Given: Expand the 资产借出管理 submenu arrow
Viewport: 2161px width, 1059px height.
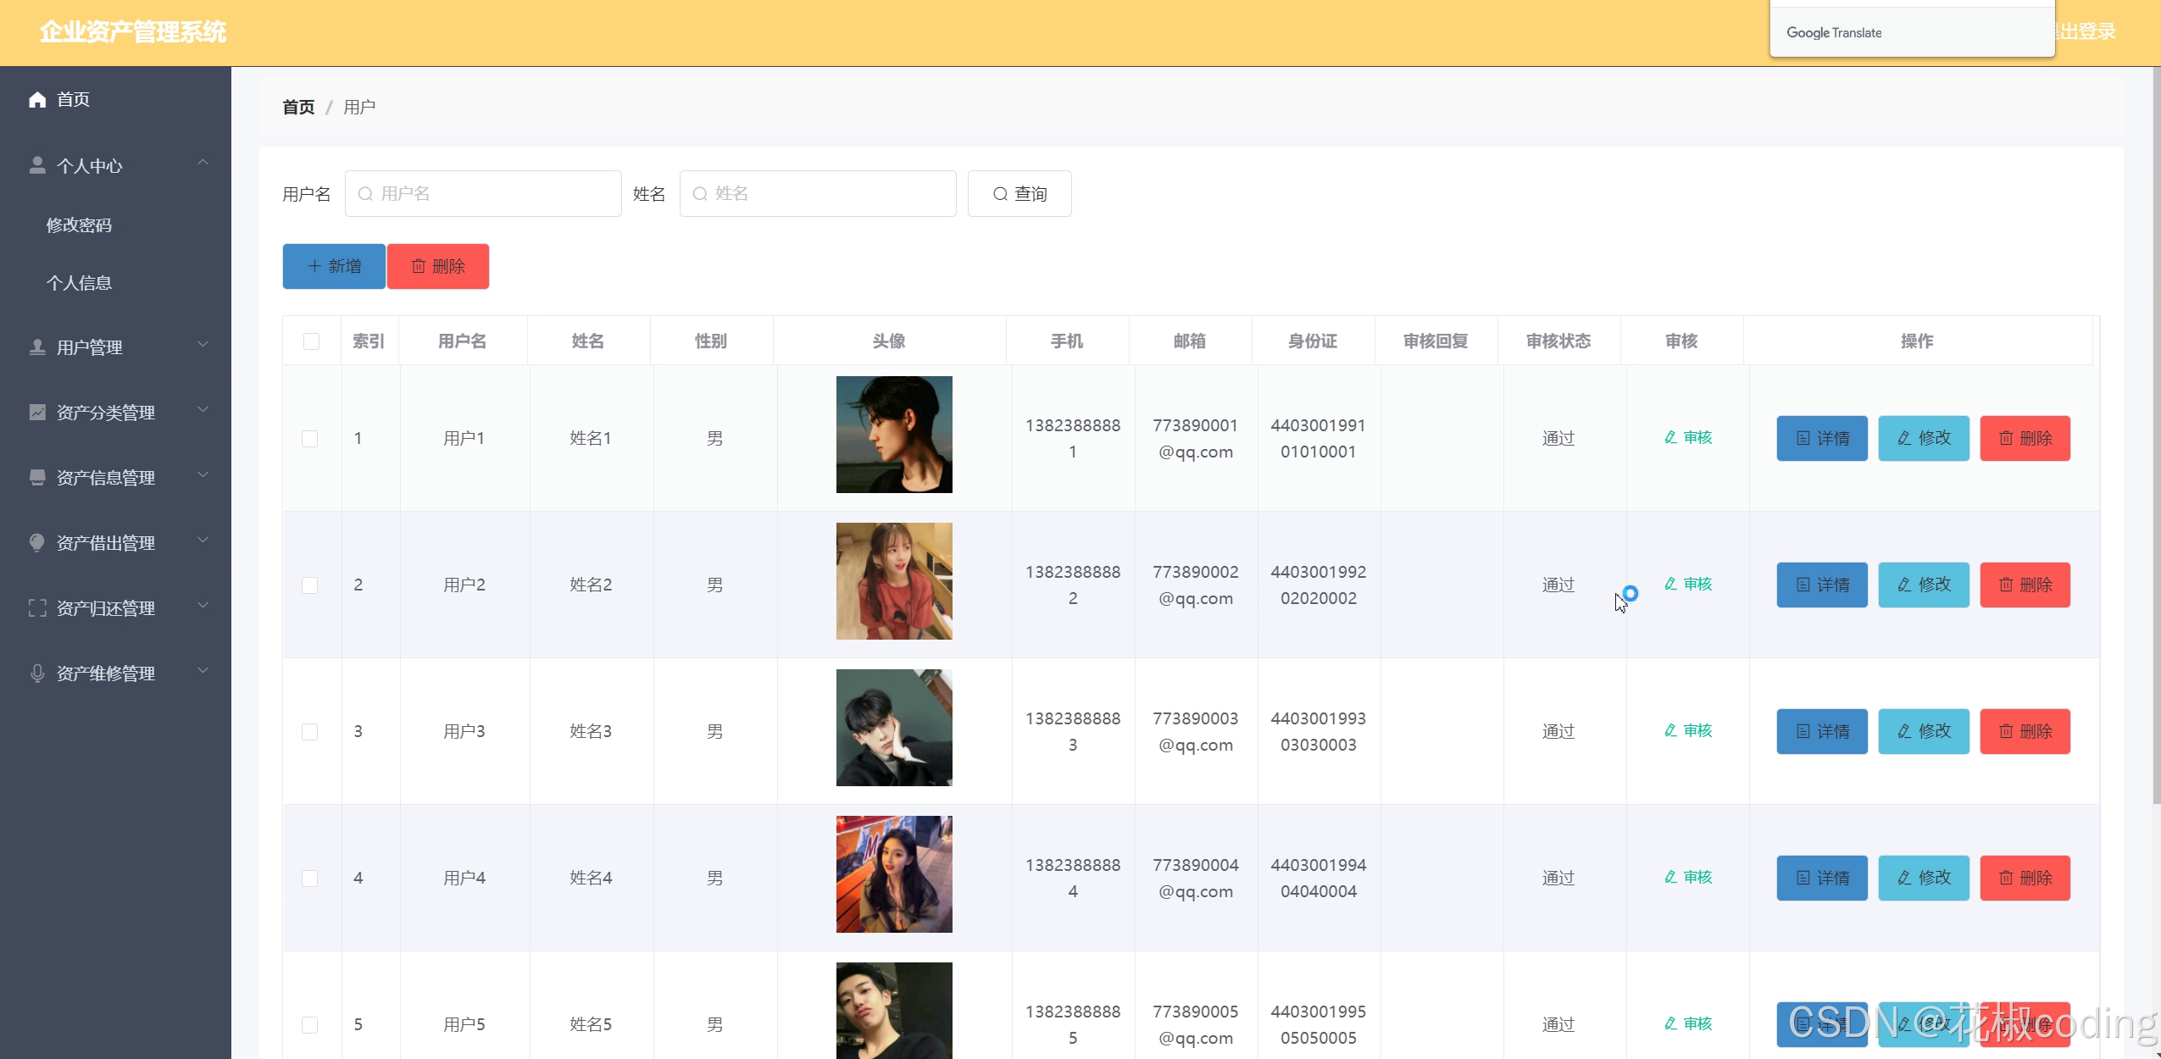Looking at the screenshot, I should click(203, 541).
